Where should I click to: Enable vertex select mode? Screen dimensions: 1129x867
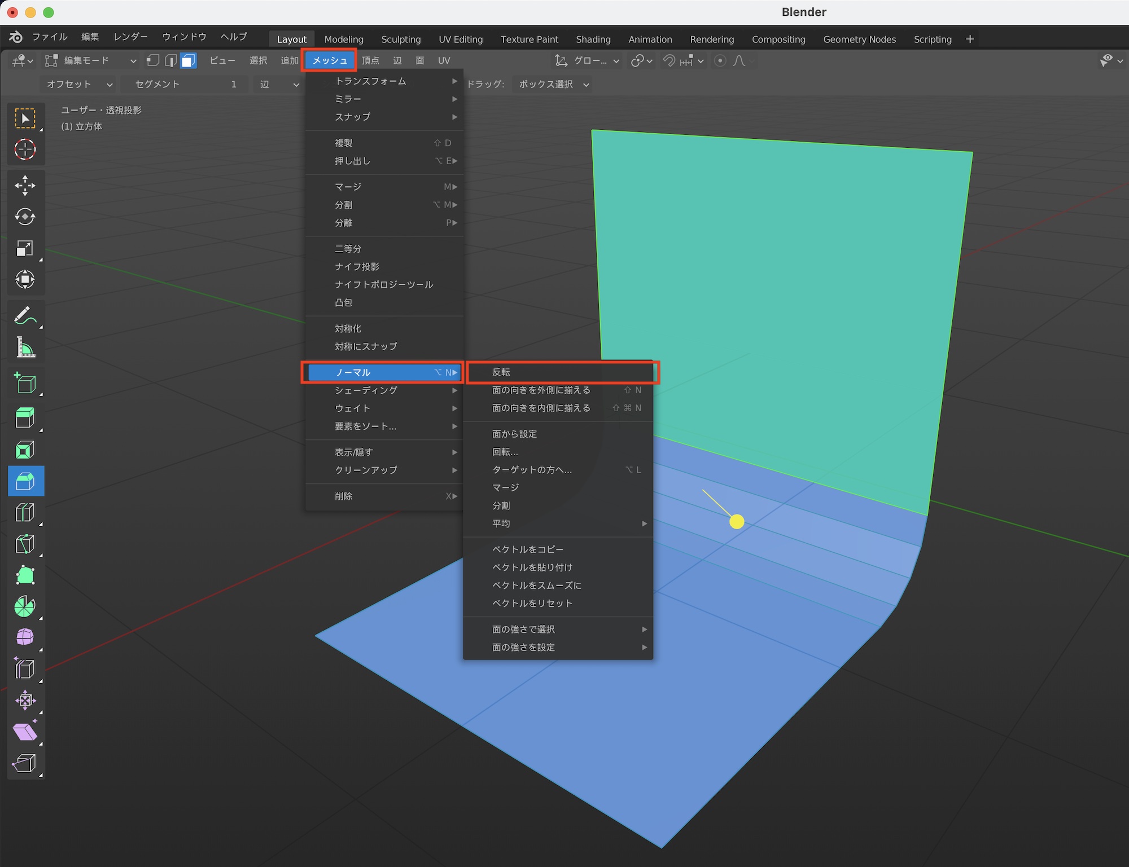click(152, 60)
